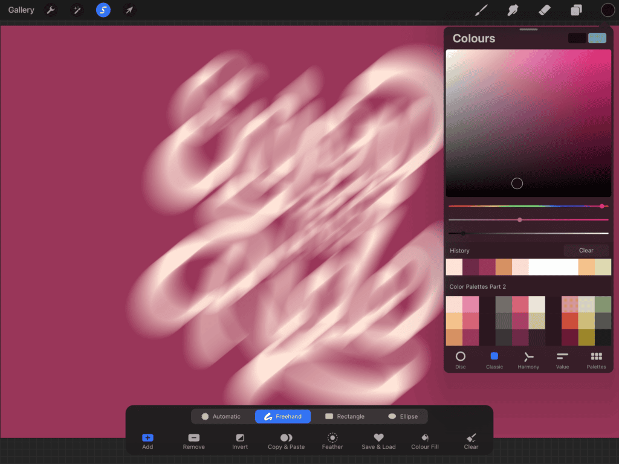Screen dimensions: 619x464
Task: Select the Eraser tool
Action: coord(544,10)
